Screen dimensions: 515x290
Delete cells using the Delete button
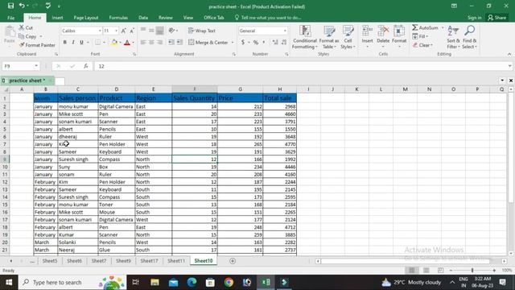(383, 36)
